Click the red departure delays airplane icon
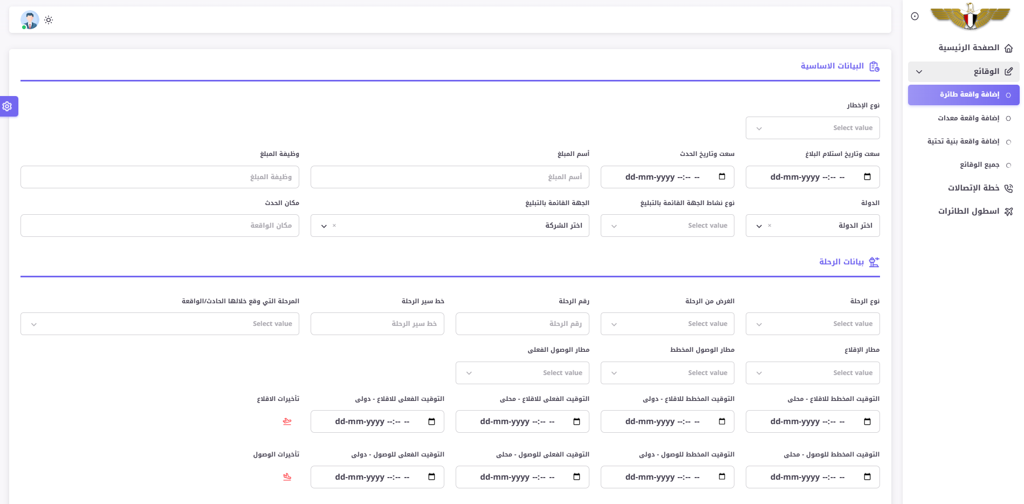1024x504 pixels. click(x=287, y=421)
